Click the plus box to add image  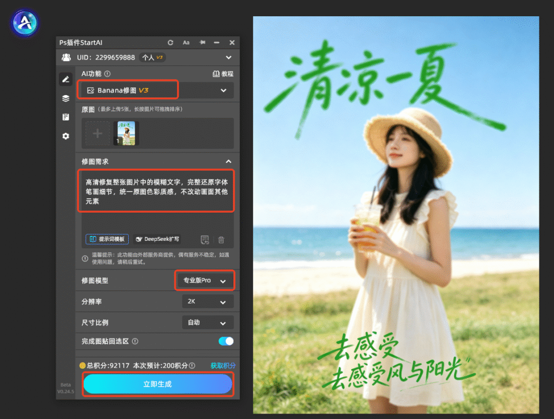(x=97, y=133)
